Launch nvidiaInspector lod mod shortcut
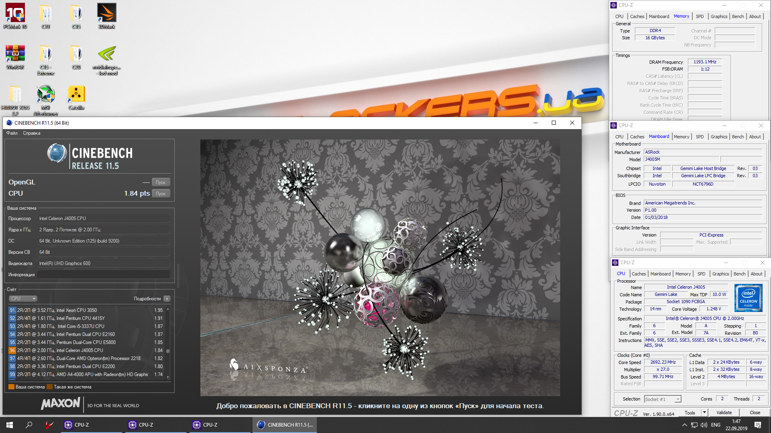771x433 pixels. [107, 59]
